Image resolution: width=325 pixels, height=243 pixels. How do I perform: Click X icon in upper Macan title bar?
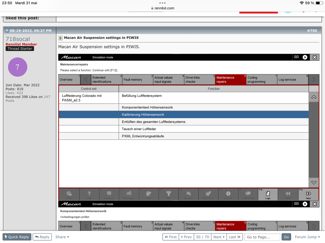pyautogui.click(x=315, y=57)
